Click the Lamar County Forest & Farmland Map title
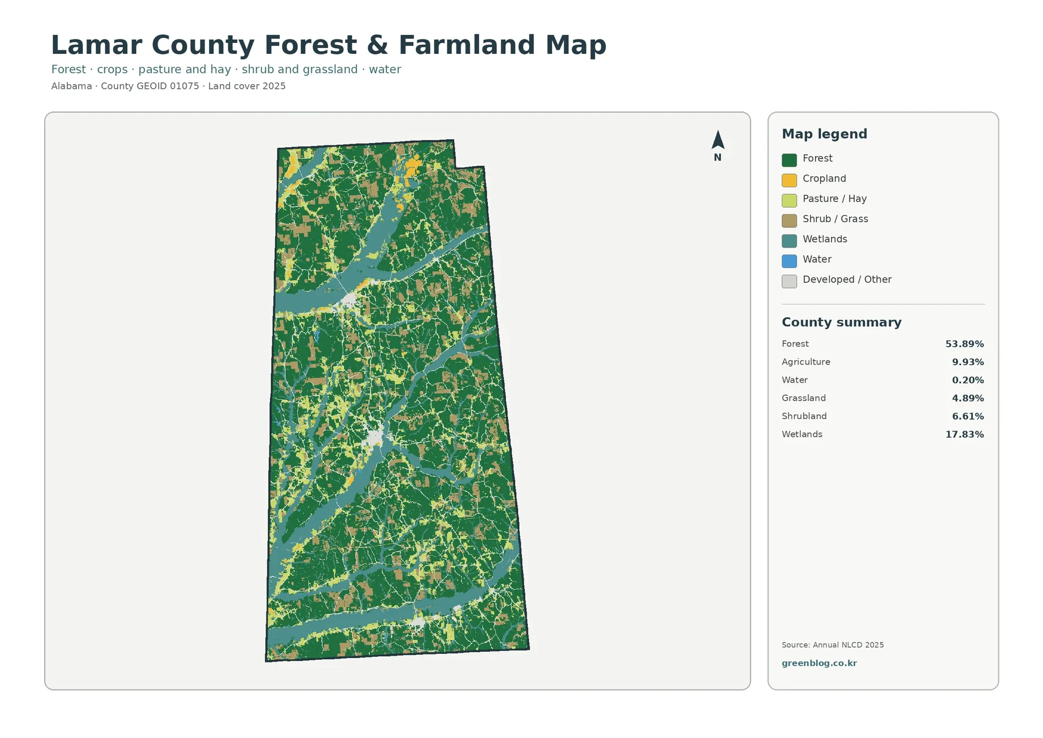This screenshot has height=738, width=1043. click(329, 45)
